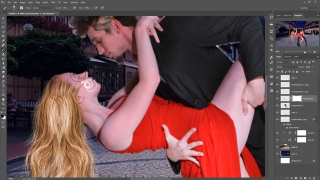Select the Clone Stamp tool
The image size is (320, 180).
[3, 54]
